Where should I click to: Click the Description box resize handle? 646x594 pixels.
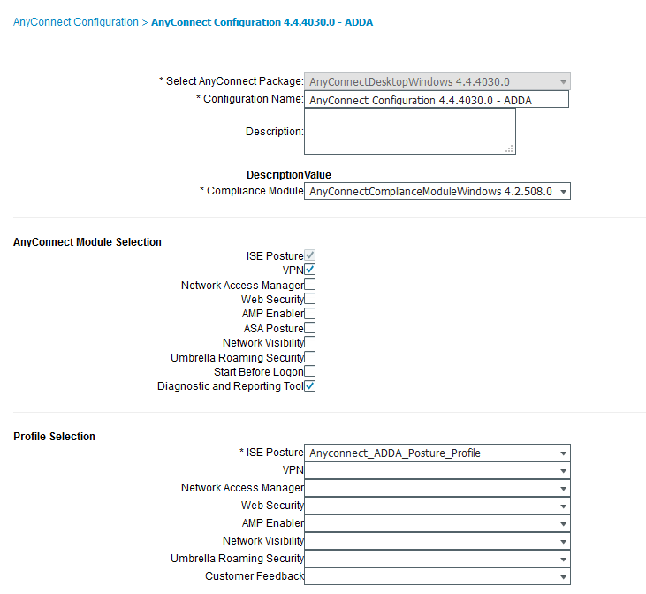(510, 149)
